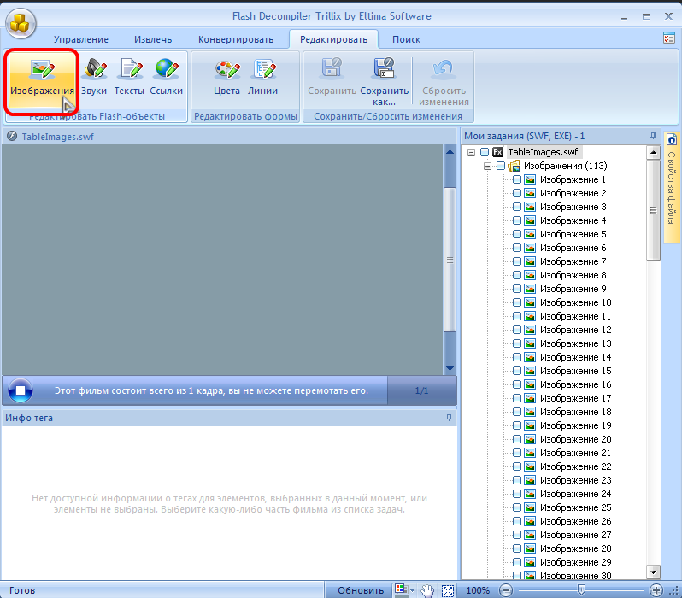Click the fit-to-window icon in status bar
Viewport: 682px width, 598px height.
pyautogui.click(x=448, y=590)
